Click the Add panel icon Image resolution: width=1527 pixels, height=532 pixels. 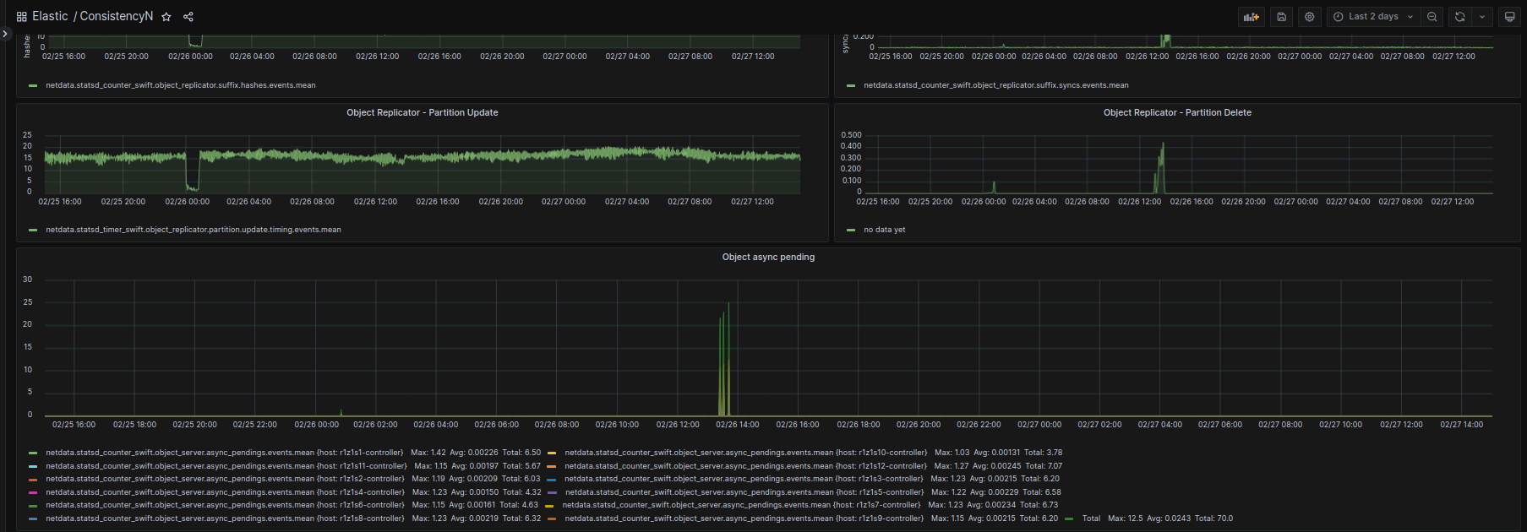1251,17
